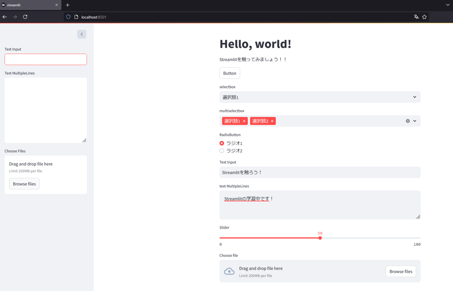Reload the localhost page
The image size is (453, 291).
(x=25, y=17)
